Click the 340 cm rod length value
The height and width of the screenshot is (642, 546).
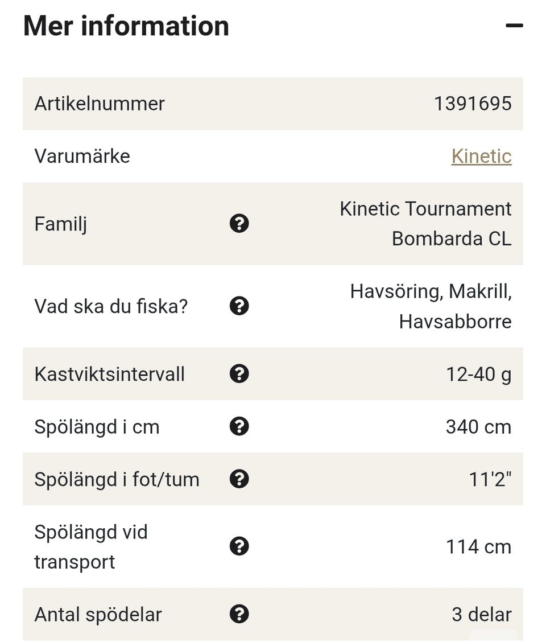point(478,426)
